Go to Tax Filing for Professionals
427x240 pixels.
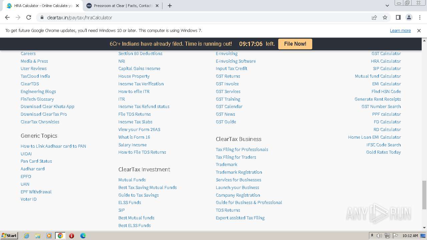(242, 149)
